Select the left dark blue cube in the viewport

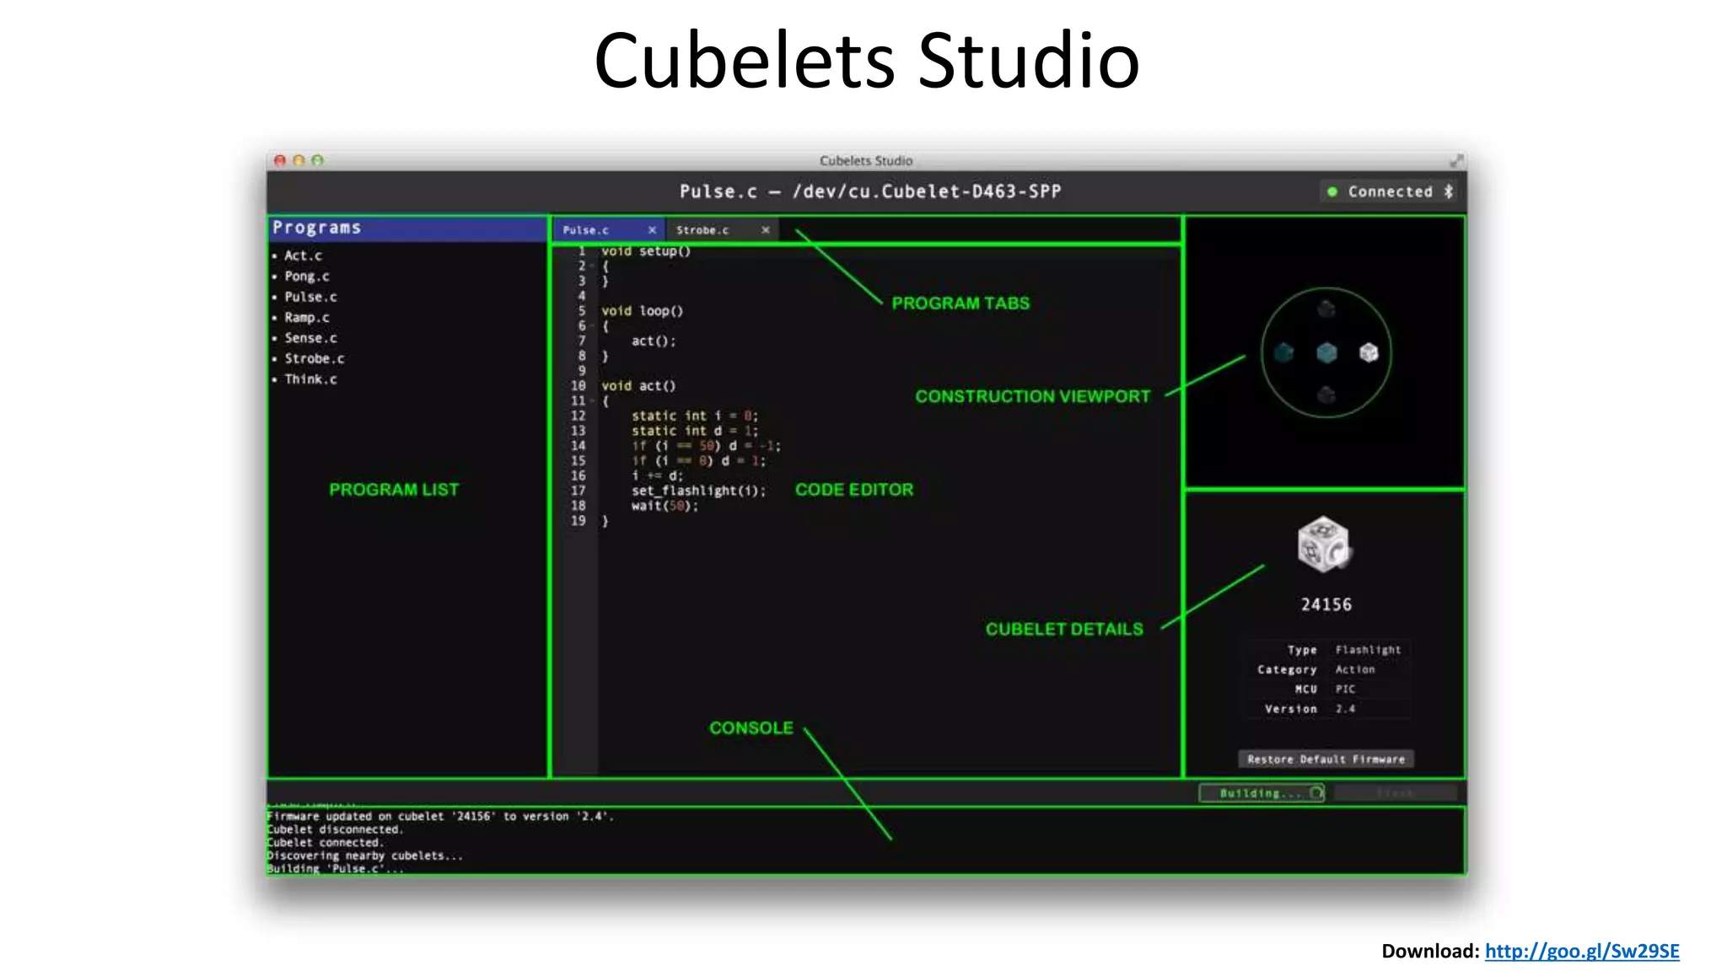click(x=1284, y=352)
